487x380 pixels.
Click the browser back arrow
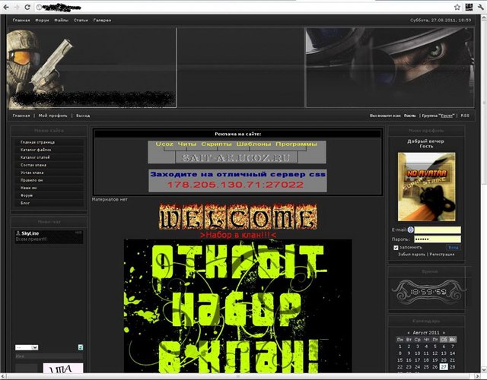8,7
